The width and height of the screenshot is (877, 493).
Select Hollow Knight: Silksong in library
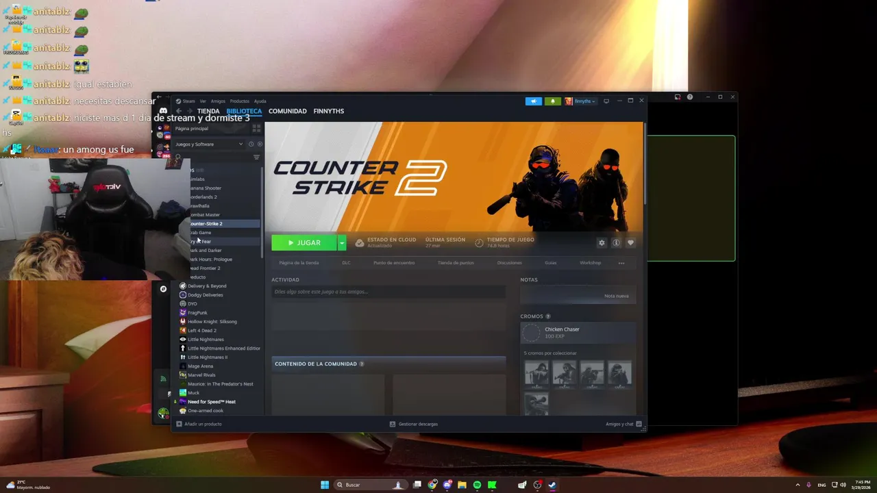point(212,322)
